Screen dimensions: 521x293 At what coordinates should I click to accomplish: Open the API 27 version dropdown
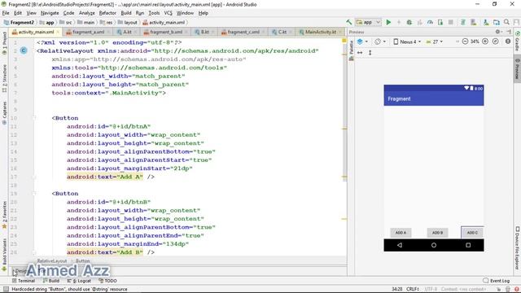click(434, 42)
